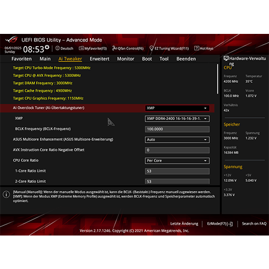269x269 pixels.
Task: Click the CPU temperature 35°C value
Action: pos(249,81)
